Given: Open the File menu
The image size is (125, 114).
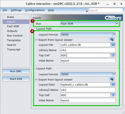Looking at the screenshot, I should [x=5, y=10].
